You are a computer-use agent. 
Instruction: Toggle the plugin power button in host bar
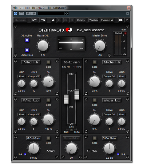(x=16, y=13)
